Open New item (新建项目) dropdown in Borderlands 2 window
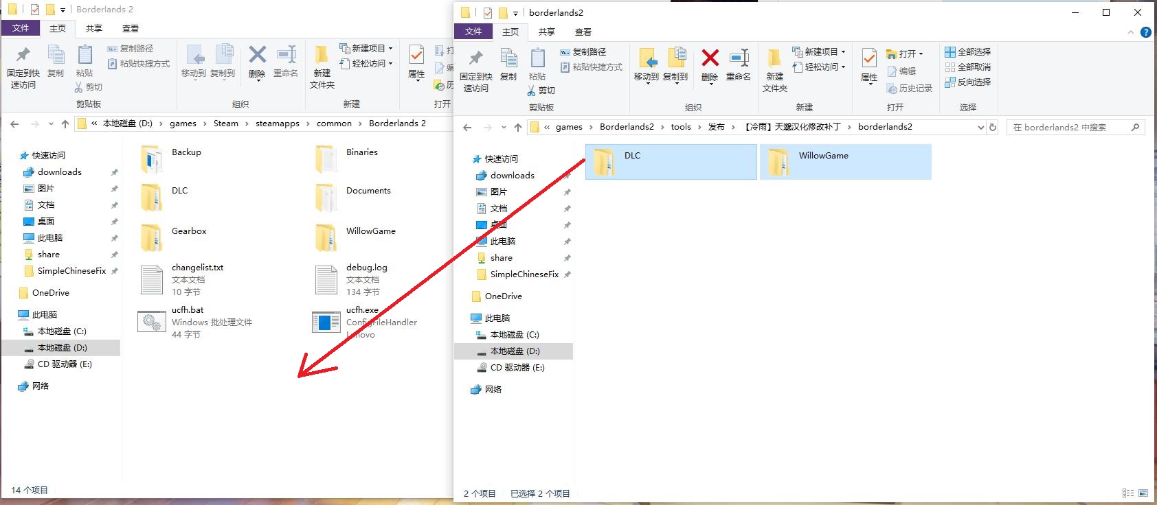1157x505 pixels. click(x=366, y=49)
